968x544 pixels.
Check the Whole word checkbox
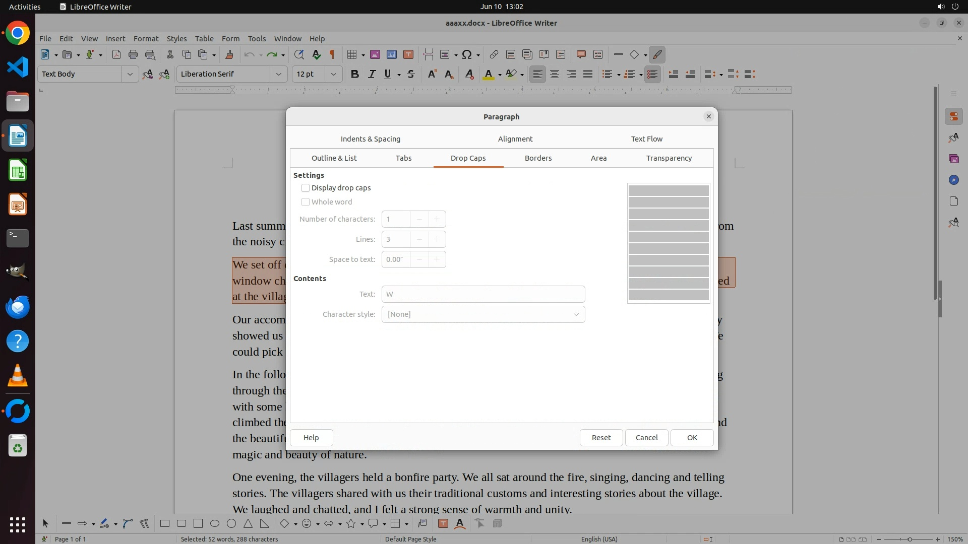tap(306, 202)
